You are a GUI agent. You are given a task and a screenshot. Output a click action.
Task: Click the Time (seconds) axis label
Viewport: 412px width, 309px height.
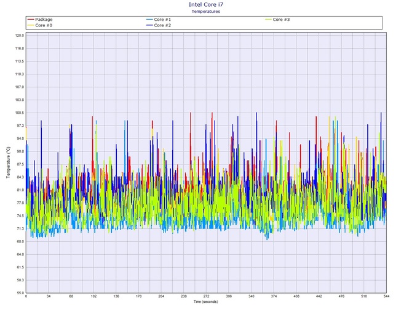pyautogui.click(x=206, y=302)
